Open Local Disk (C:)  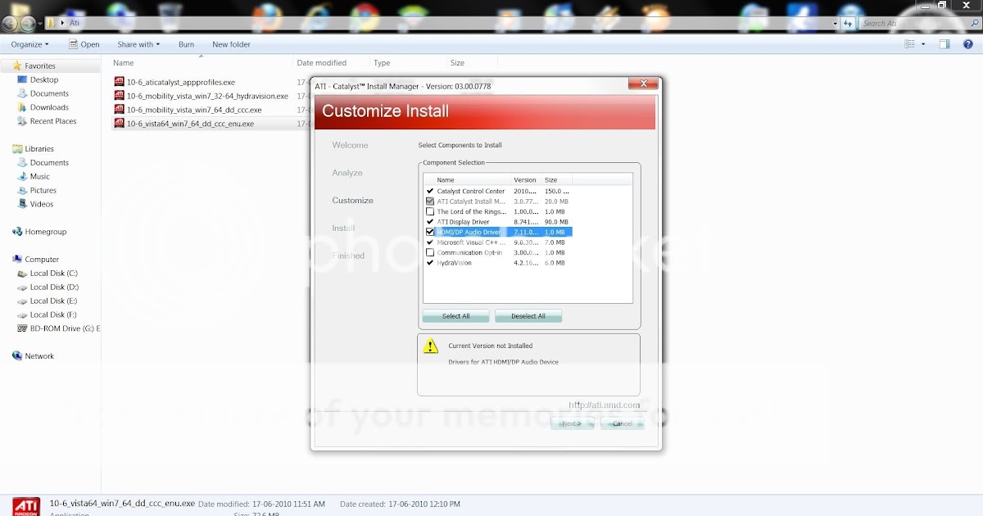pyautogui.click(x=54, y=274)
